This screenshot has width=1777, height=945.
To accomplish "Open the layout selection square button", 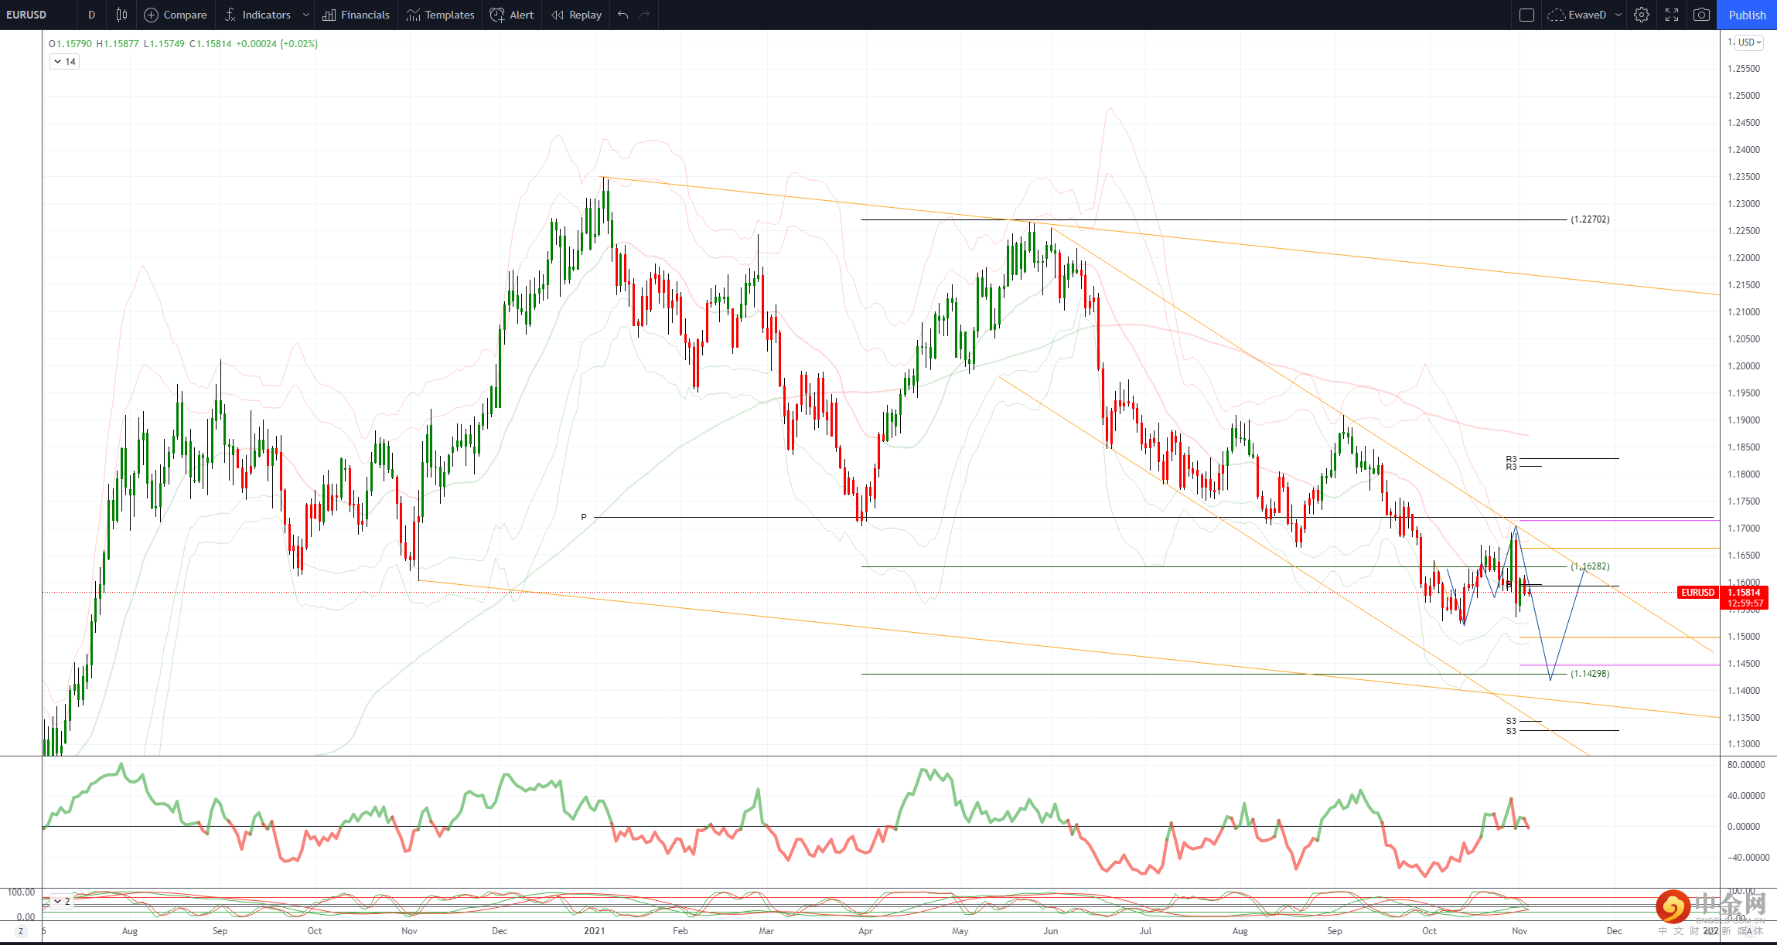I will point(1526,15).
